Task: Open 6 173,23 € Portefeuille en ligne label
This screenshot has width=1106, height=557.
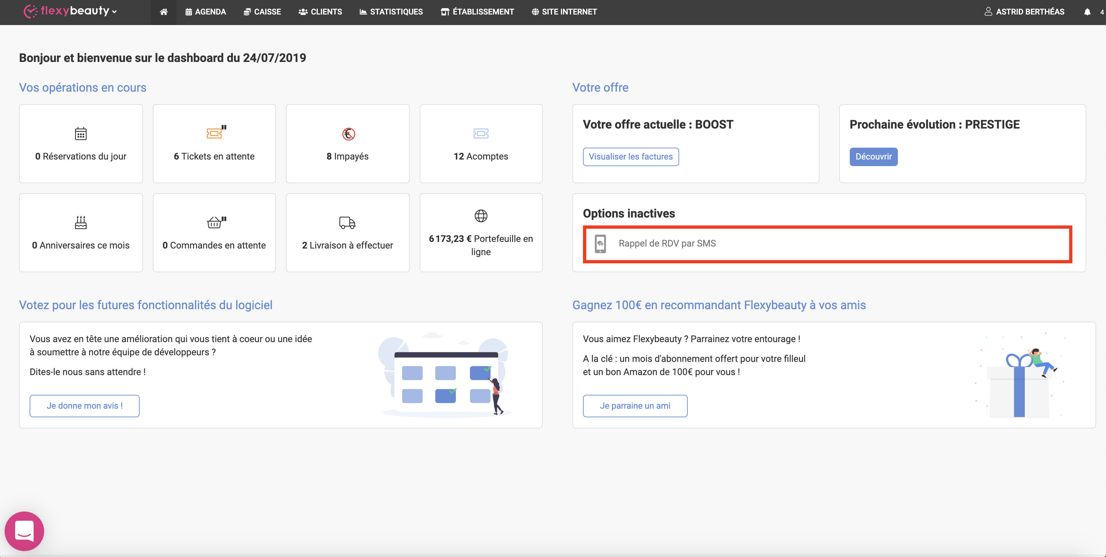Action: click(x=481, y=245)
